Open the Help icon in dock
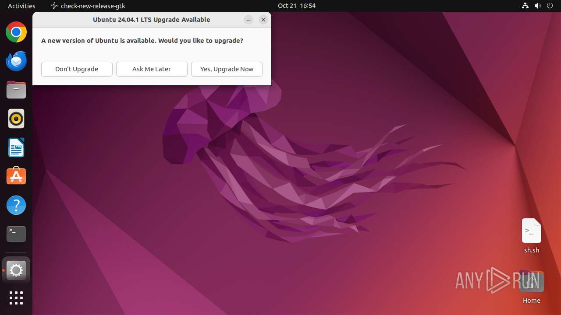This screenshot has height=315, width=561. click(x=16, y=205)
